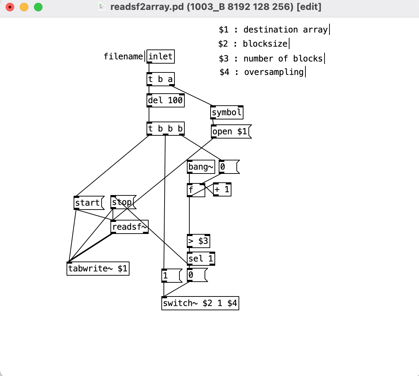Select the 'sel 1' object
This screenshot has height=376, width=419.
coord(201,259)
